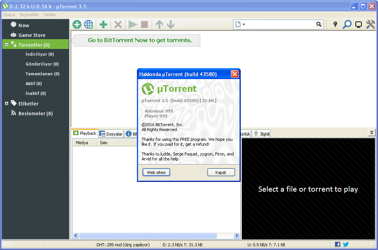This screenshot has height=250, width=378.
Task: Click the Stop torrent square icon
Action: 144,24
